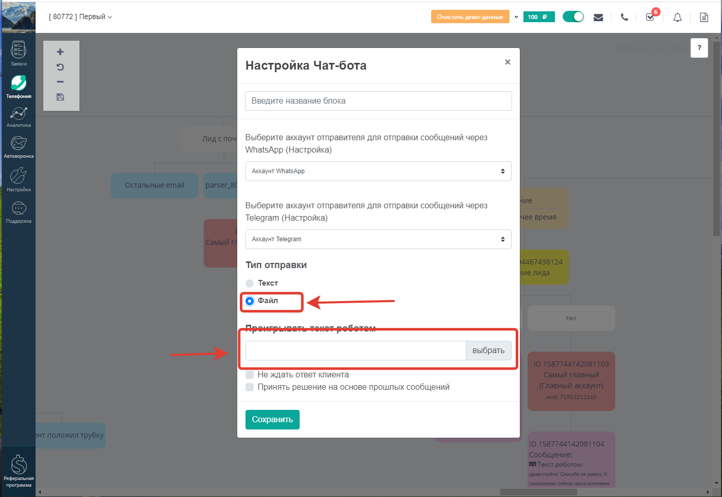
Task: Open the Аккаунт Telegram dropdown
Action: click(x=379, y=239)
